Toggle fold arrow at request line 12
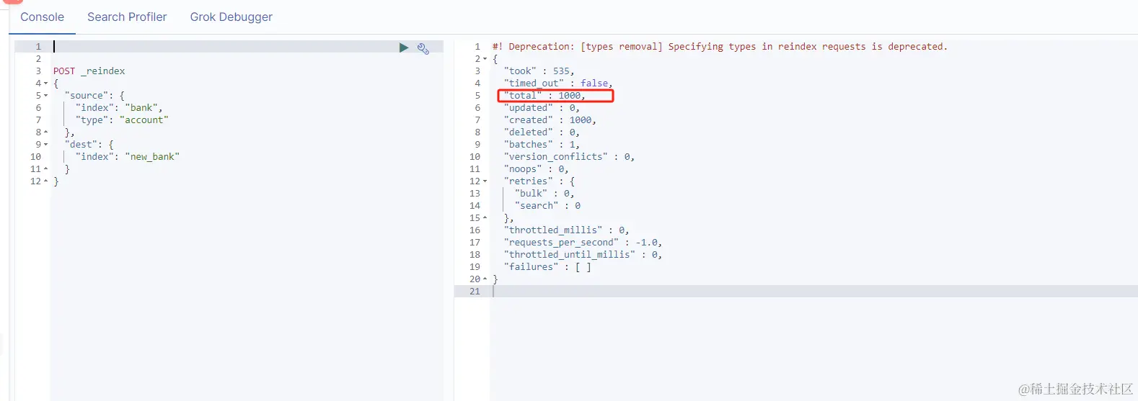1138x401 pixels. [x=46, y=181]
